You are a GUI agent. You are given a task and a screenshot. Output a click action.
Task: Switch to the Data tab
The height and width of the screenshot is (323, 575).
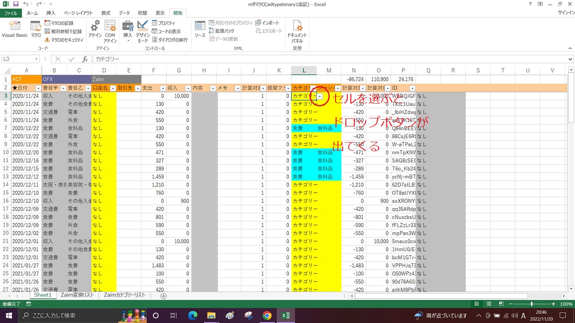click(124, 13)
